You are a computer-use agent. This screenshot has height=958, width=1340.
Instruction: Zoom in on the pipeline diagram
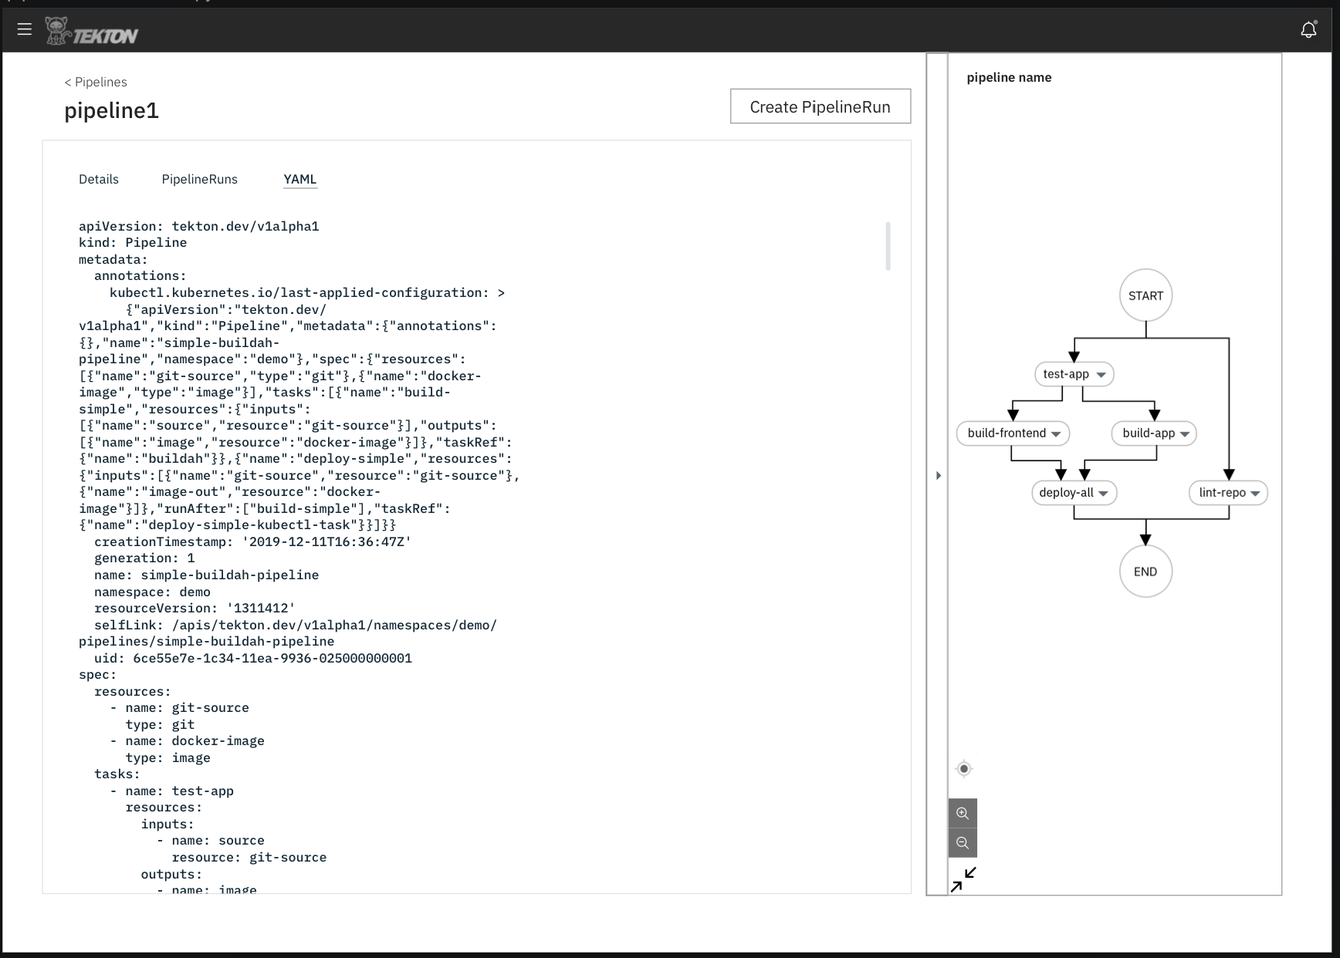(x=963, y=813)
